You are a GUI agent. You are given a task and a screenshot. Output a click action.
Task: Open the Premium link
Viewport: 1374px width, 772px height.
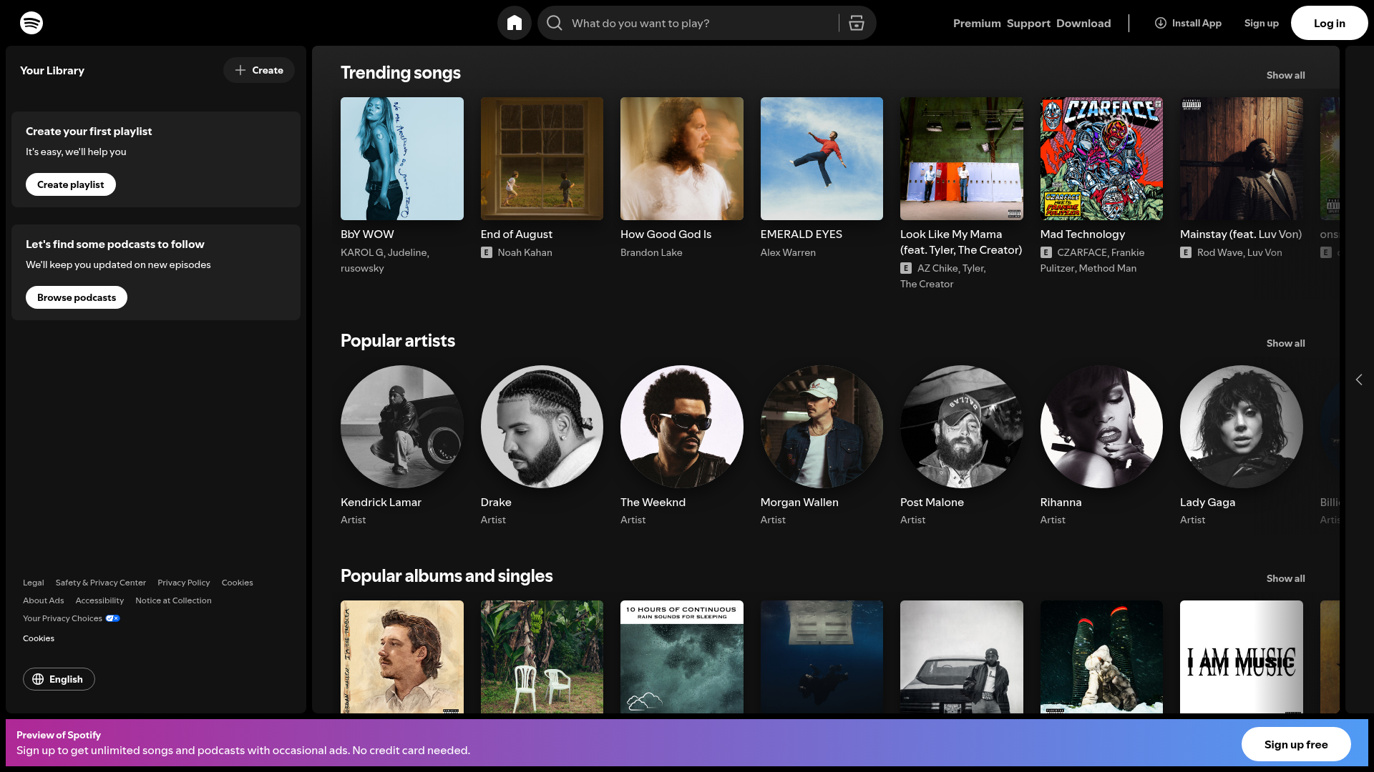pyautogui.click(x=977, y=23)
